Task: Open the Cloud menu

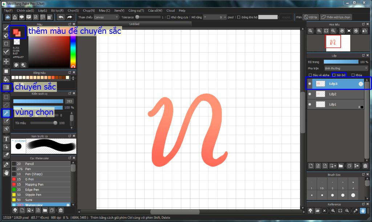Action: click(170, 11)
